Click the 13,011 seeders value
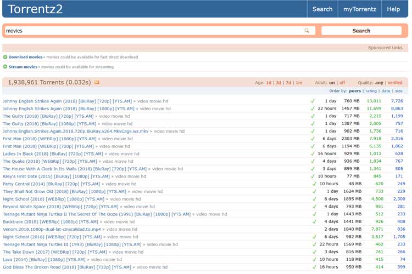 pyautogui.click(x=374, y=101)
